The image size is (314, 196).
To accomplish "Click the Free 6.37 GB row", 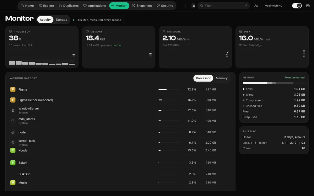I will point(274,111).
